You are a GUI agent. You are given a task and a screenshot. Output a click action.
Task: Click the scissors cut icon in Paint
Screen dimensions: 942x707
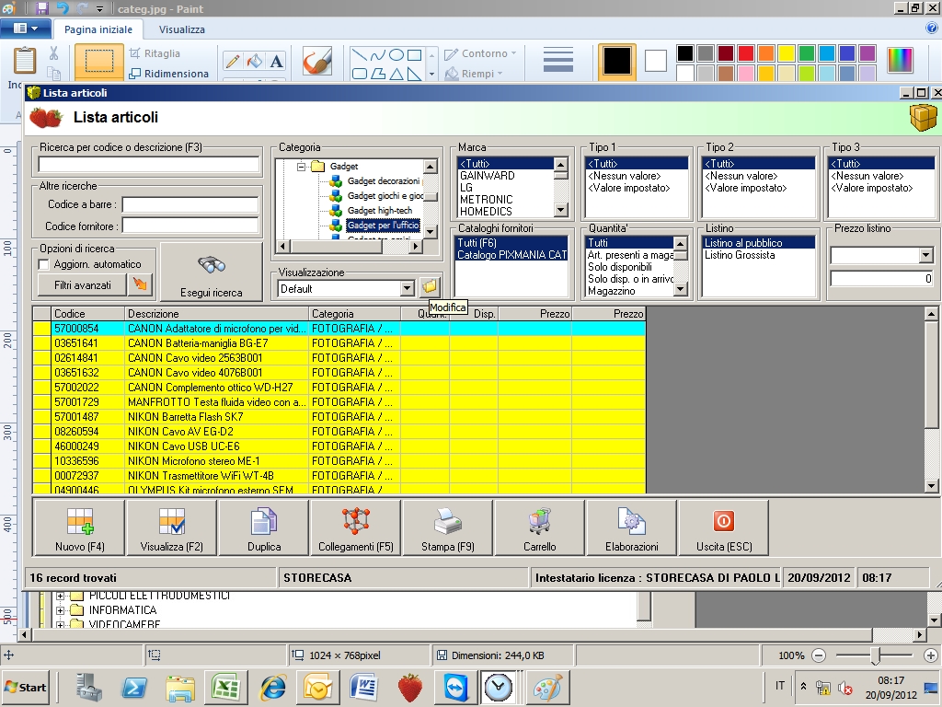click(x=53, y=53)
